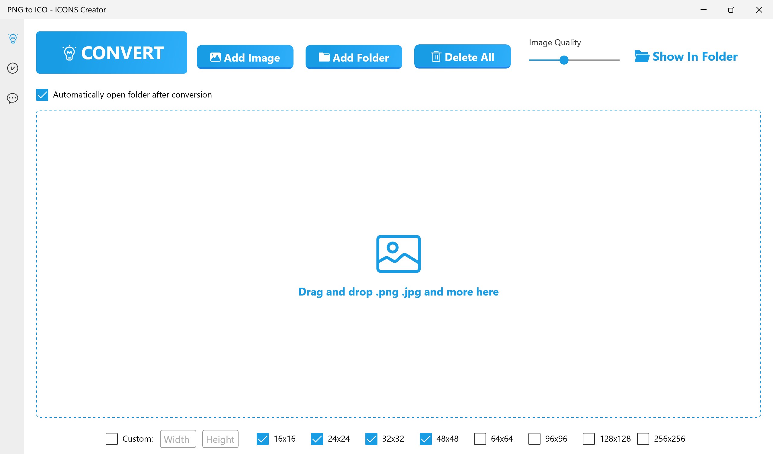Focus the custom Height input field
The width and height of the screenshot is (773, 454).
pyautogui.click(x=220, y=439)
